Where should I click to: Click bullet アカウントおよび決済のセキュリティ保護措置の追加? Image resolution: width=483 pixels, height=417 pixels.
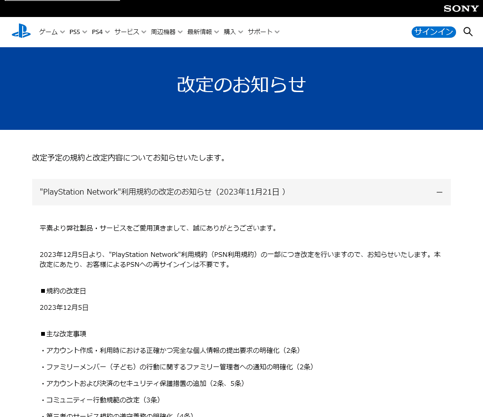coord(143,383)
